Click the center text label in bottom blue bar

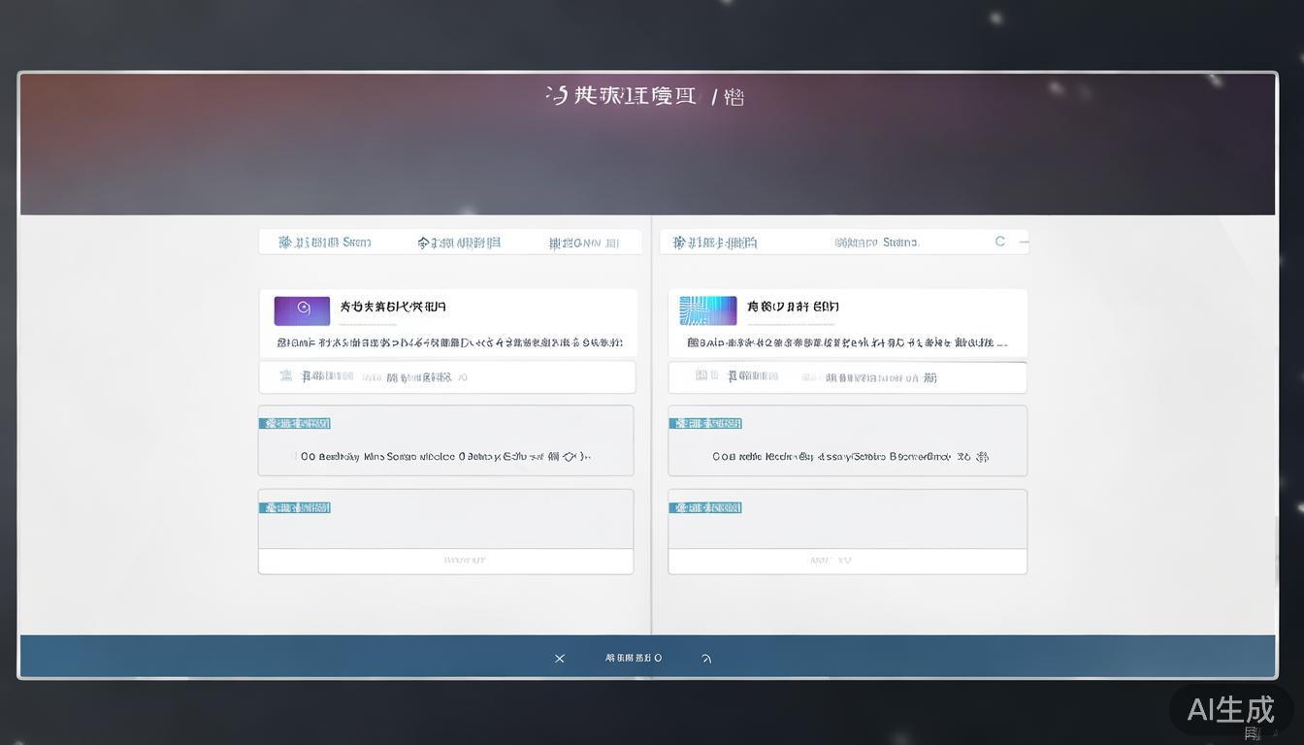(634, 658)
